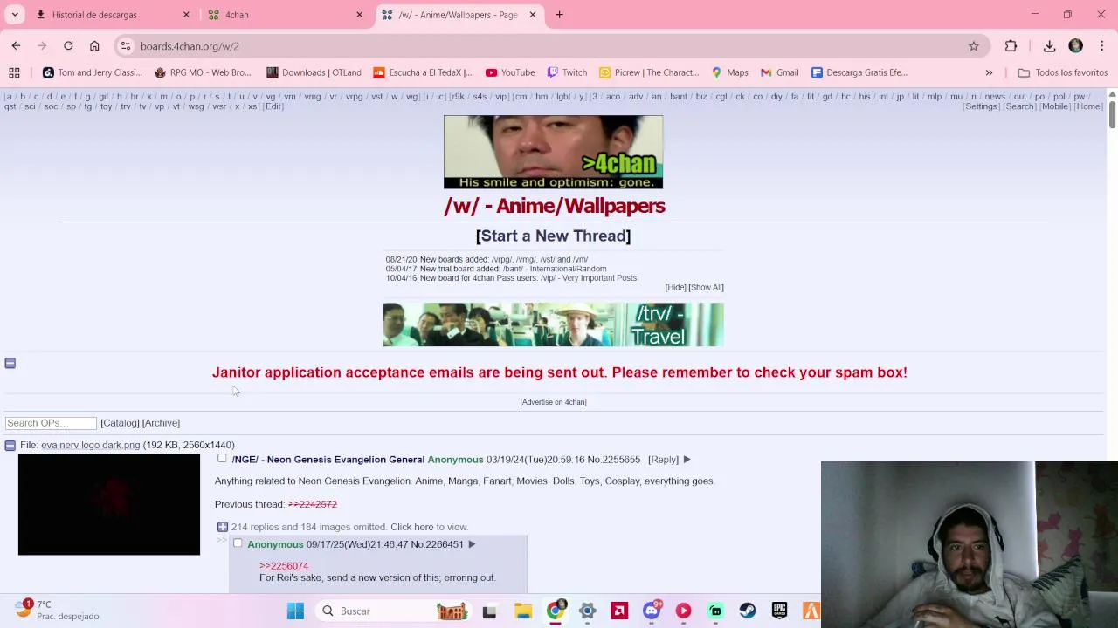1118x628 pixels.
Task: Tick checkbox for reply No.2266451
Action: point(238,543)
